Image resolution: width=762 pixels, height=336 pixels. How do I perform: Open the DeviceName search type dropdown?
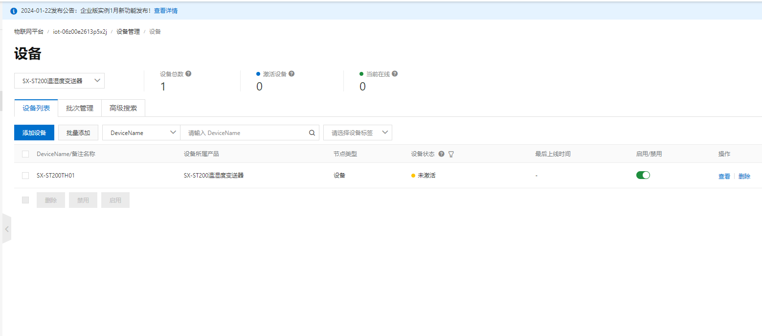tap(141, 133)
